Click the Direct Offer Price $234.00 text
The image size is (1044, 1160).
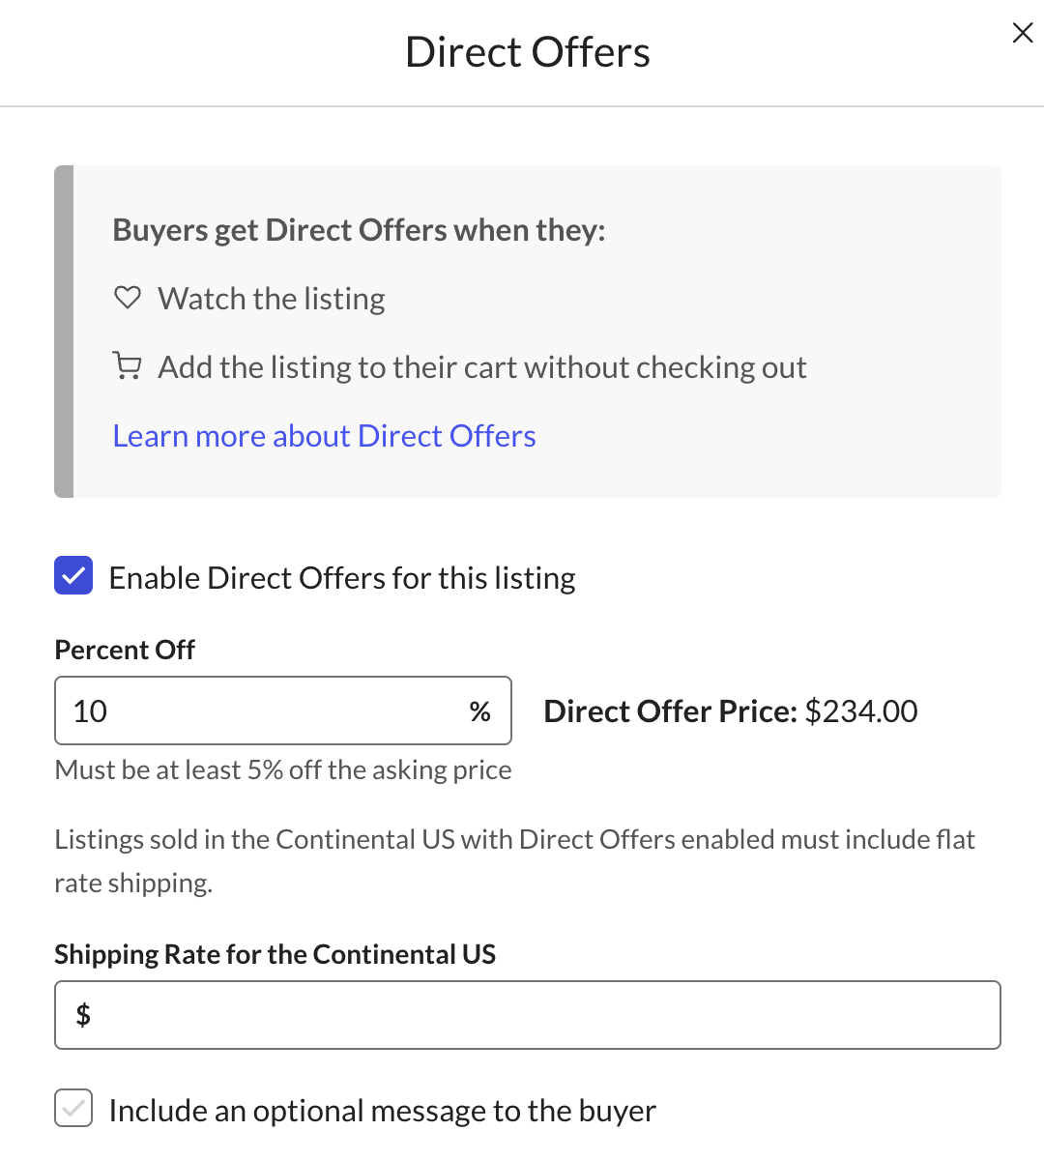click(731, 711)
